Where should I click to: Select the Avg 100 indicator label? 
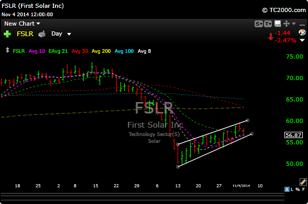[124, 51]
